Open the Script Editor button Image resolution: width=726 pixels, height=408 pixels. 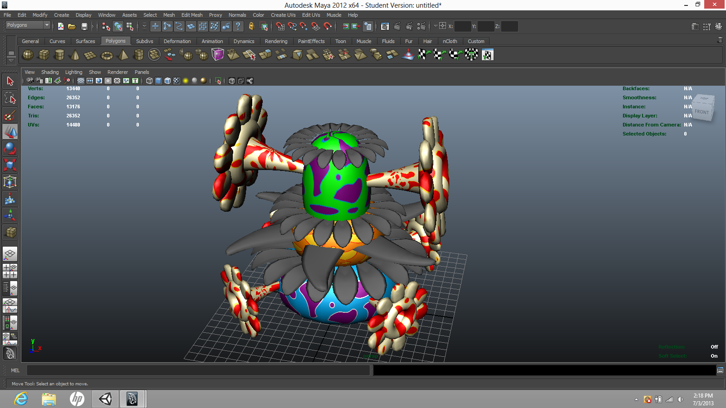click(720, 370)
